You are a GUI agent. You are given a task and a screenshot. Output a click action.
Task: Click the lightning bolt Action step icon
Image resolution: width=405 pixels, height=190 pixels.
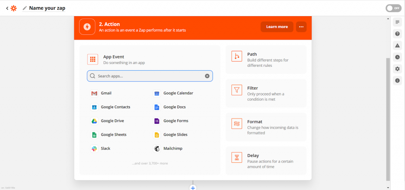pyautogui.click(x=87, y=26)
